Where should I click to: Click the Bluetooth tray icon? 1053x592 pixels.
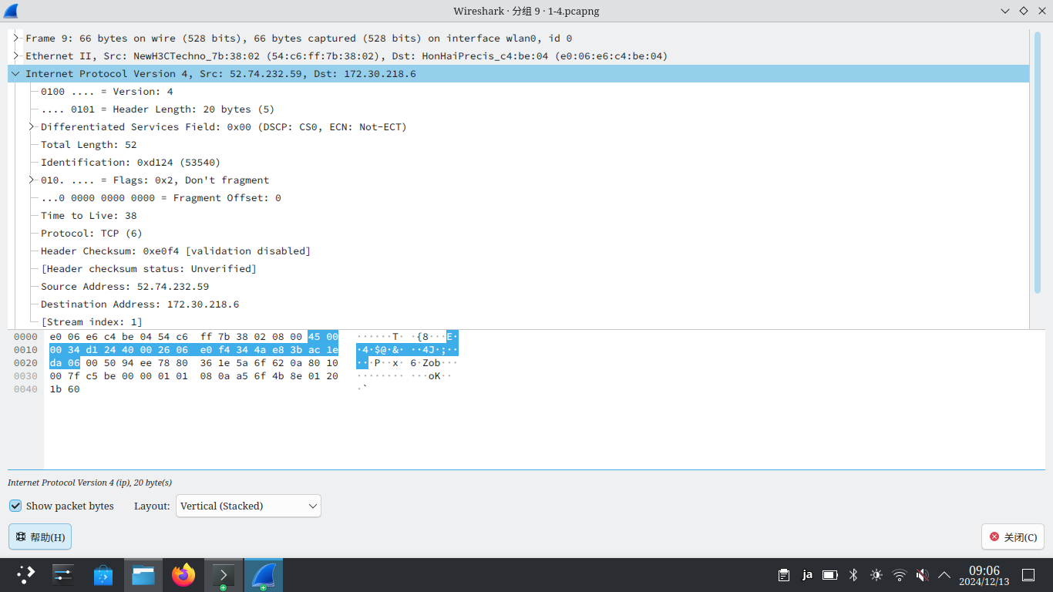coord(853,574)
